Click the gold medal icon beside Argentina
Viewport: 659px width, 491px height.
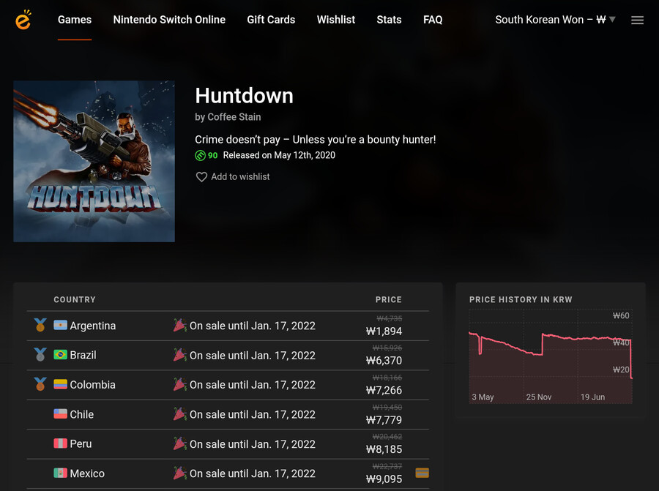[x=40, y=325]
